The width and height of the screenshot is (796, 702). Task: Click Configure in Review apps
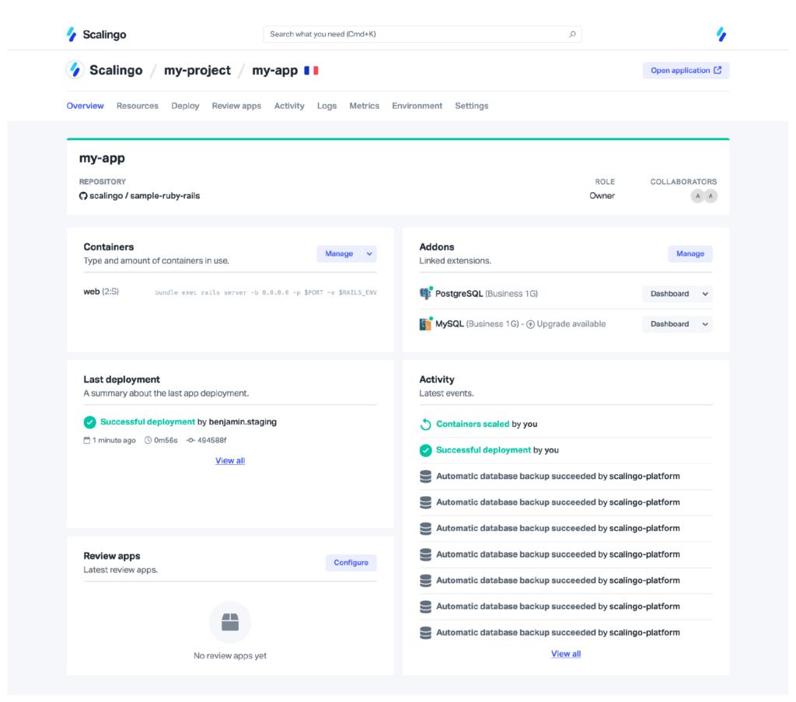[351, 562]
